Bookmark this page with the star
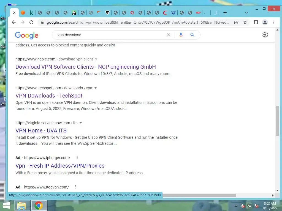The width and height of the screenshot is (282, 211). pyautogui.click(x=245, y=22)
